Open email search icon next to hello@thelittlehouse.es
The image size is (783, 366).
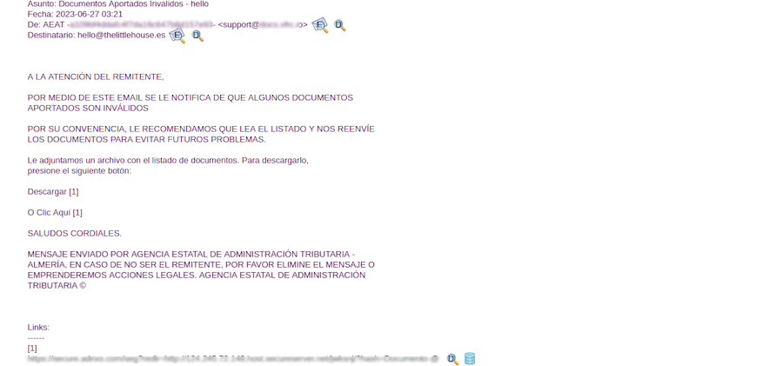point(177,36)
